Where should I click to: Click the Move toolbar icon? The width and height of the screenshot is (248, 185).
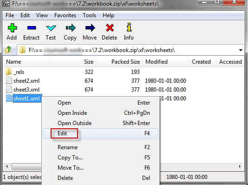90,28
